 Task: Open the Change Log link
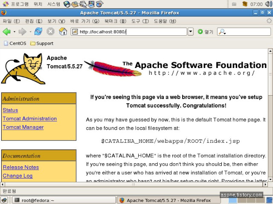[17, 176]
